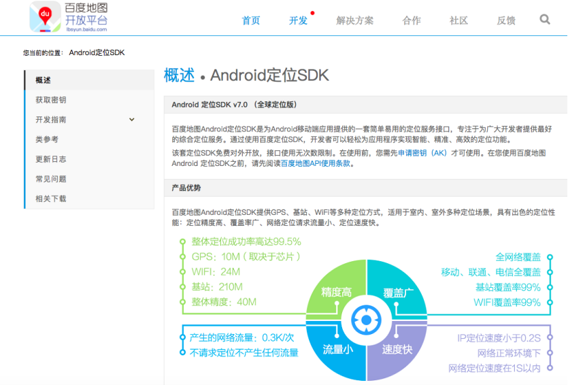This screenshot has width=568, height=385.
Task: Click the WIFI覆盖率99% text
Action: tap(507, 303)
